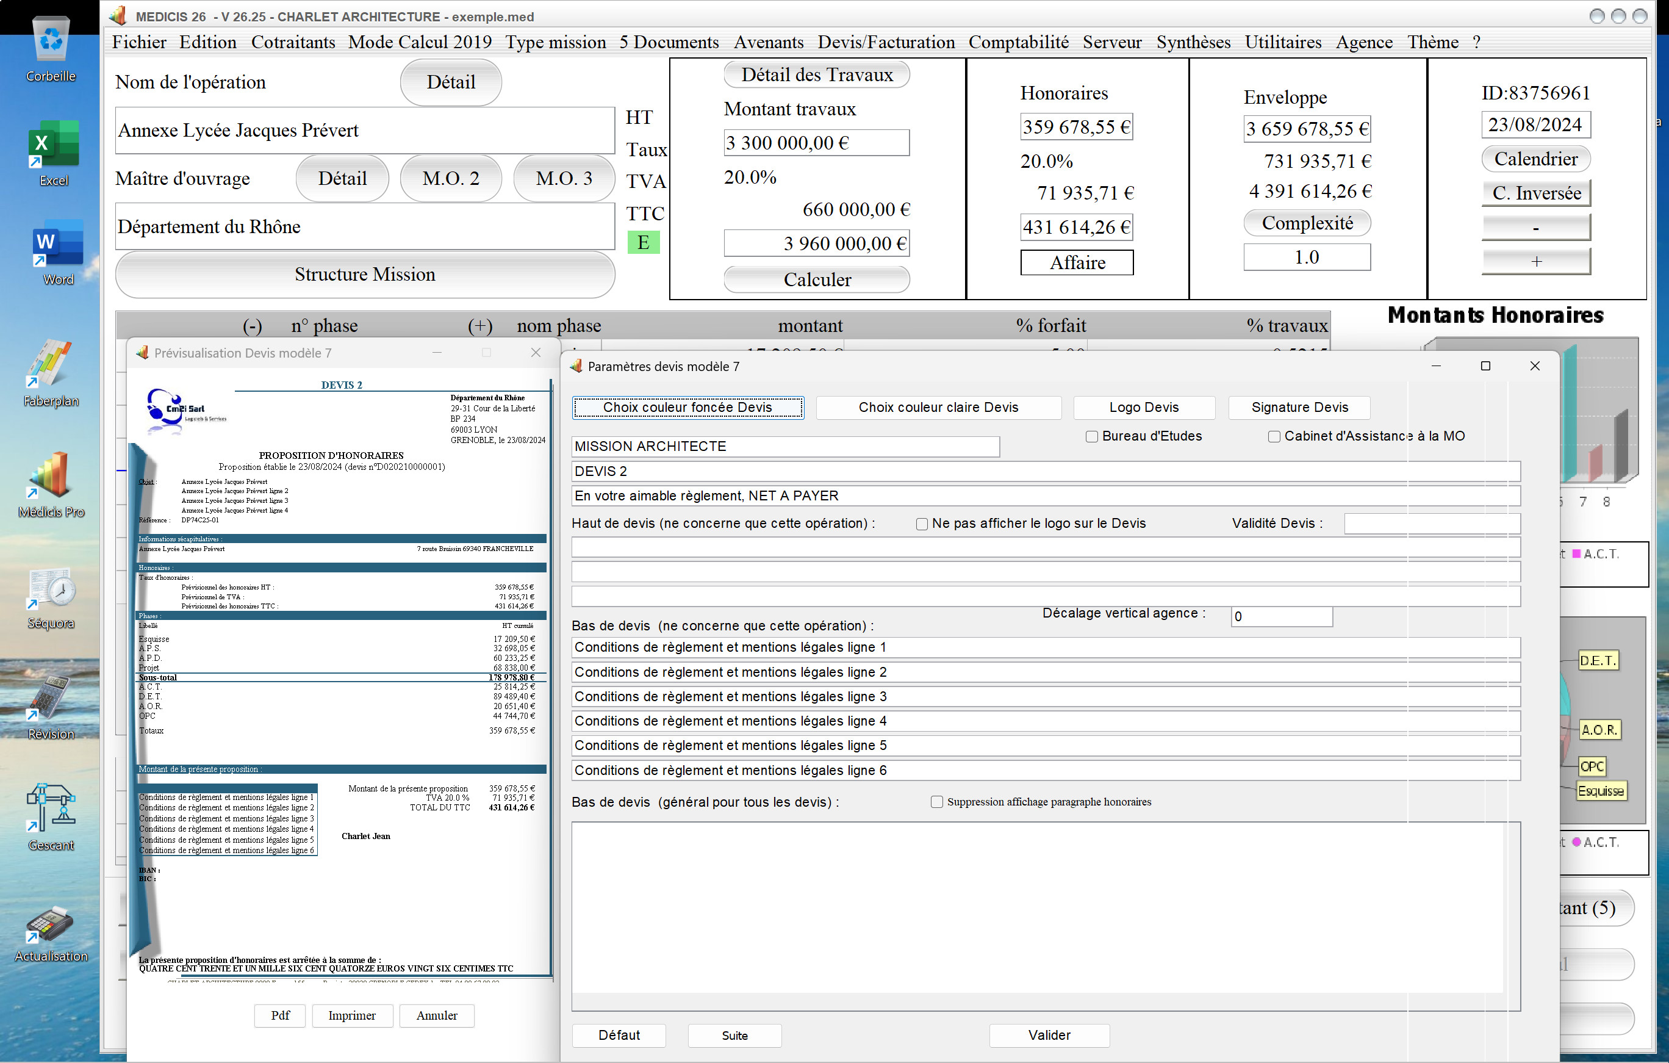The width and height of the screenshot is (1669, 1063).
Task: Click the Défaut button
Action: coord(619,1036)
